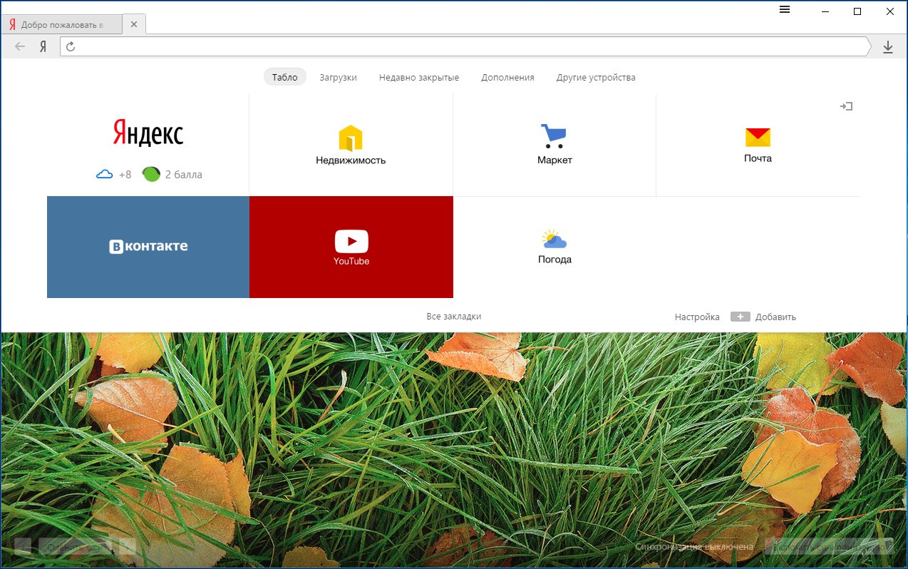Open the Недавно закрытые tab
This screenshot has width=908, height=569.
[418, 77]
